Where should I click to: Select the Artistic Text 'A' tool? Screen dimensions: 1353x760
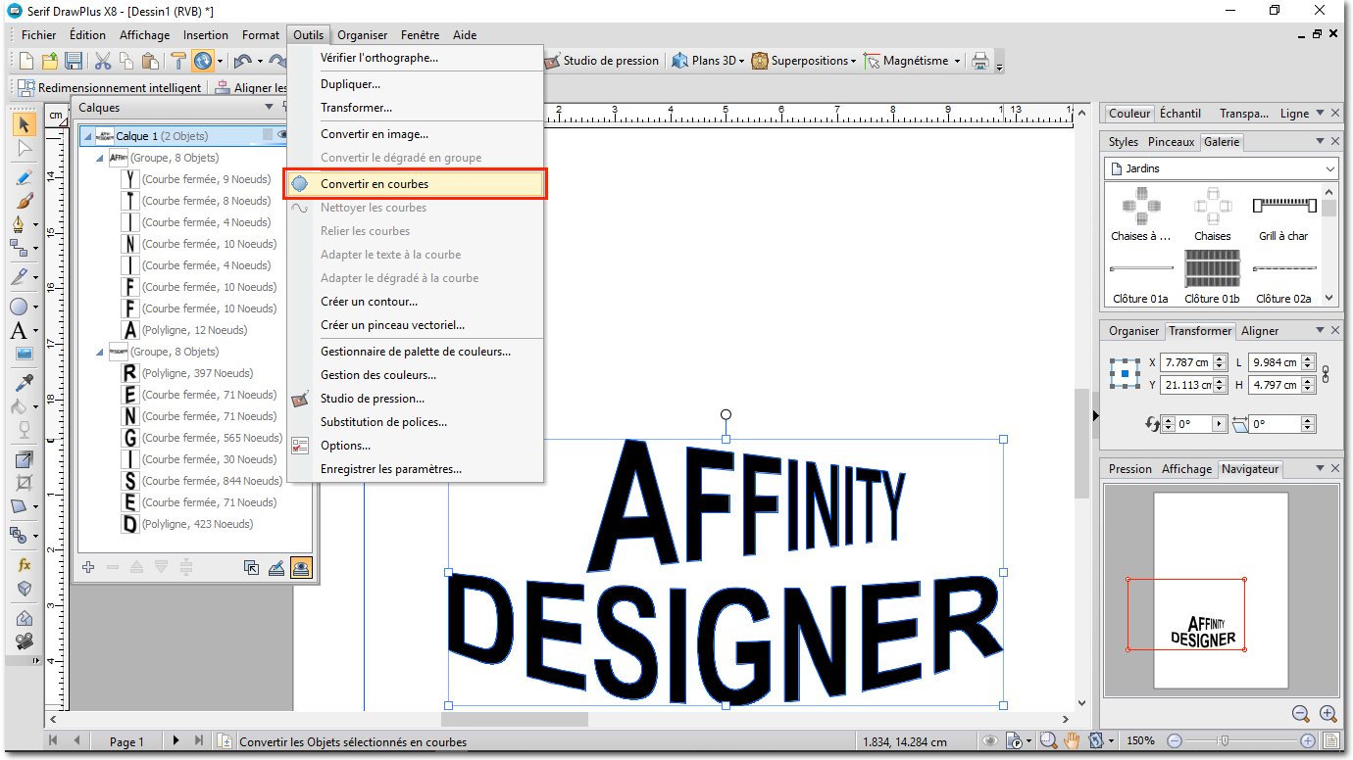(x=19, y=331)
